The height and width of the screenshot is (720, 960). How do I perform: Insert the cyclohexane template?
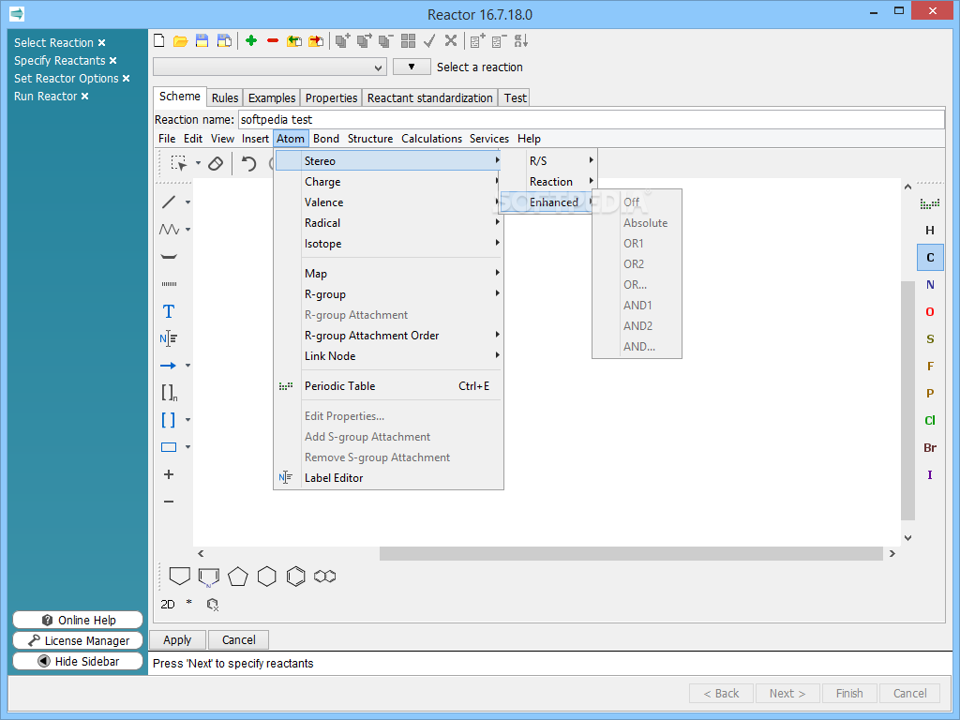267,577
